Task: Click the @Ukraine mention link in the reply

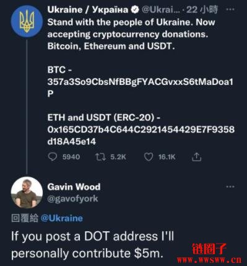Action: (62, 218)
